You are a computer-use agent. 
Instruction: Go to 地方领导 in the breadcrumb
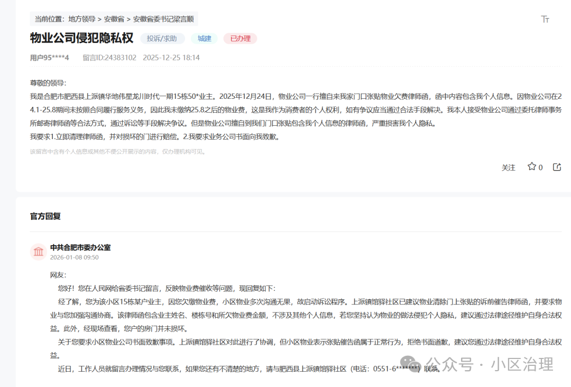pos(82,19)
